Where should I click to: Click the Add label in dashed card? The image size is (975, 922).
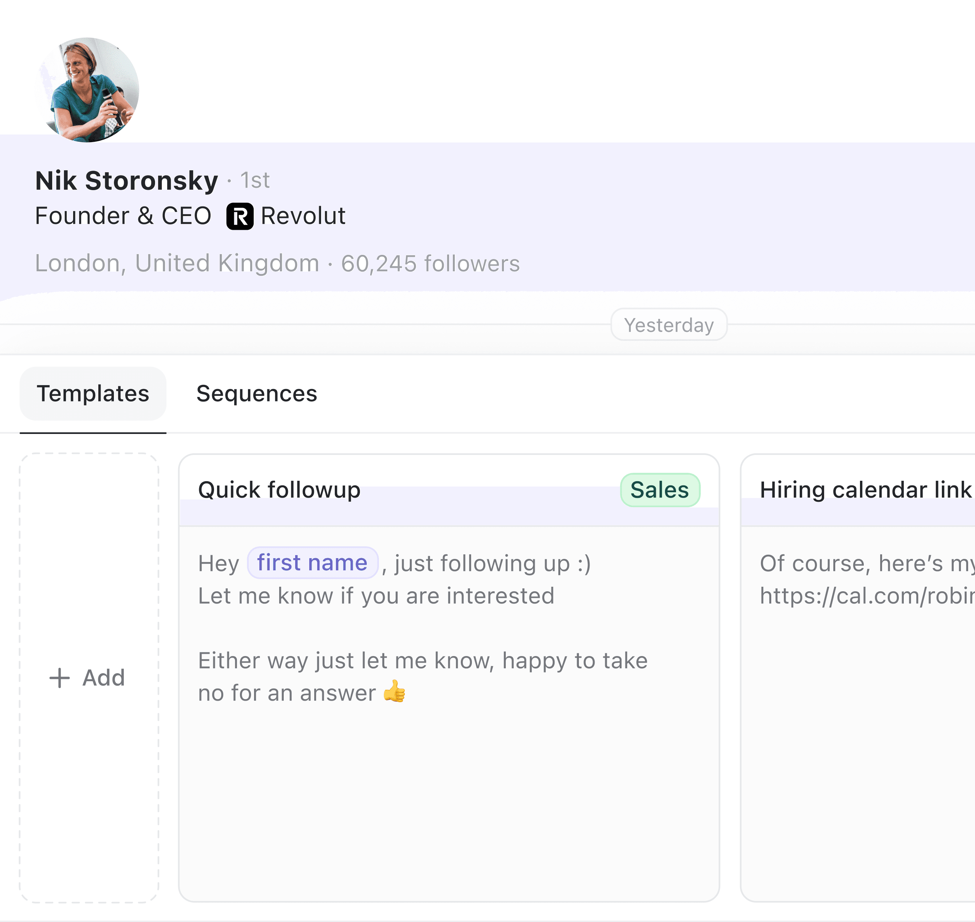pos(103,678)
